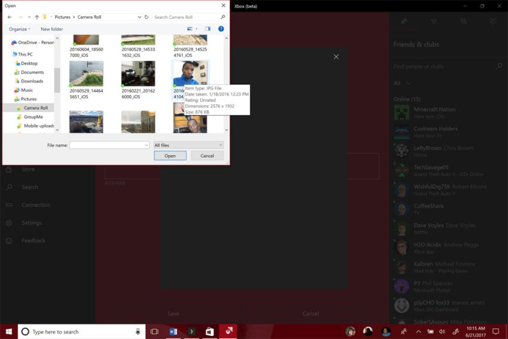Image resolution: width=508 pixels, height=339 pixels.
Task: Open the Xbox Parties tab icon
Action: (x=434, y=22)
